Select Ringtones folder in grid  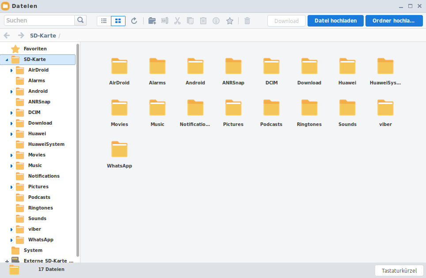309,113
